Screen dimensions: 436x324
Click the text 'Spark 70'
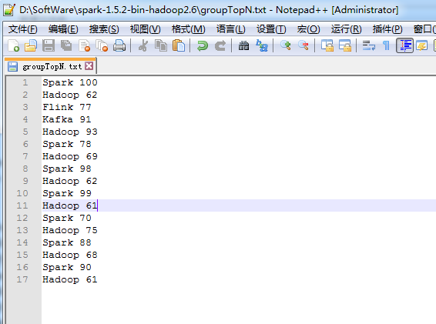pos(67,218)
